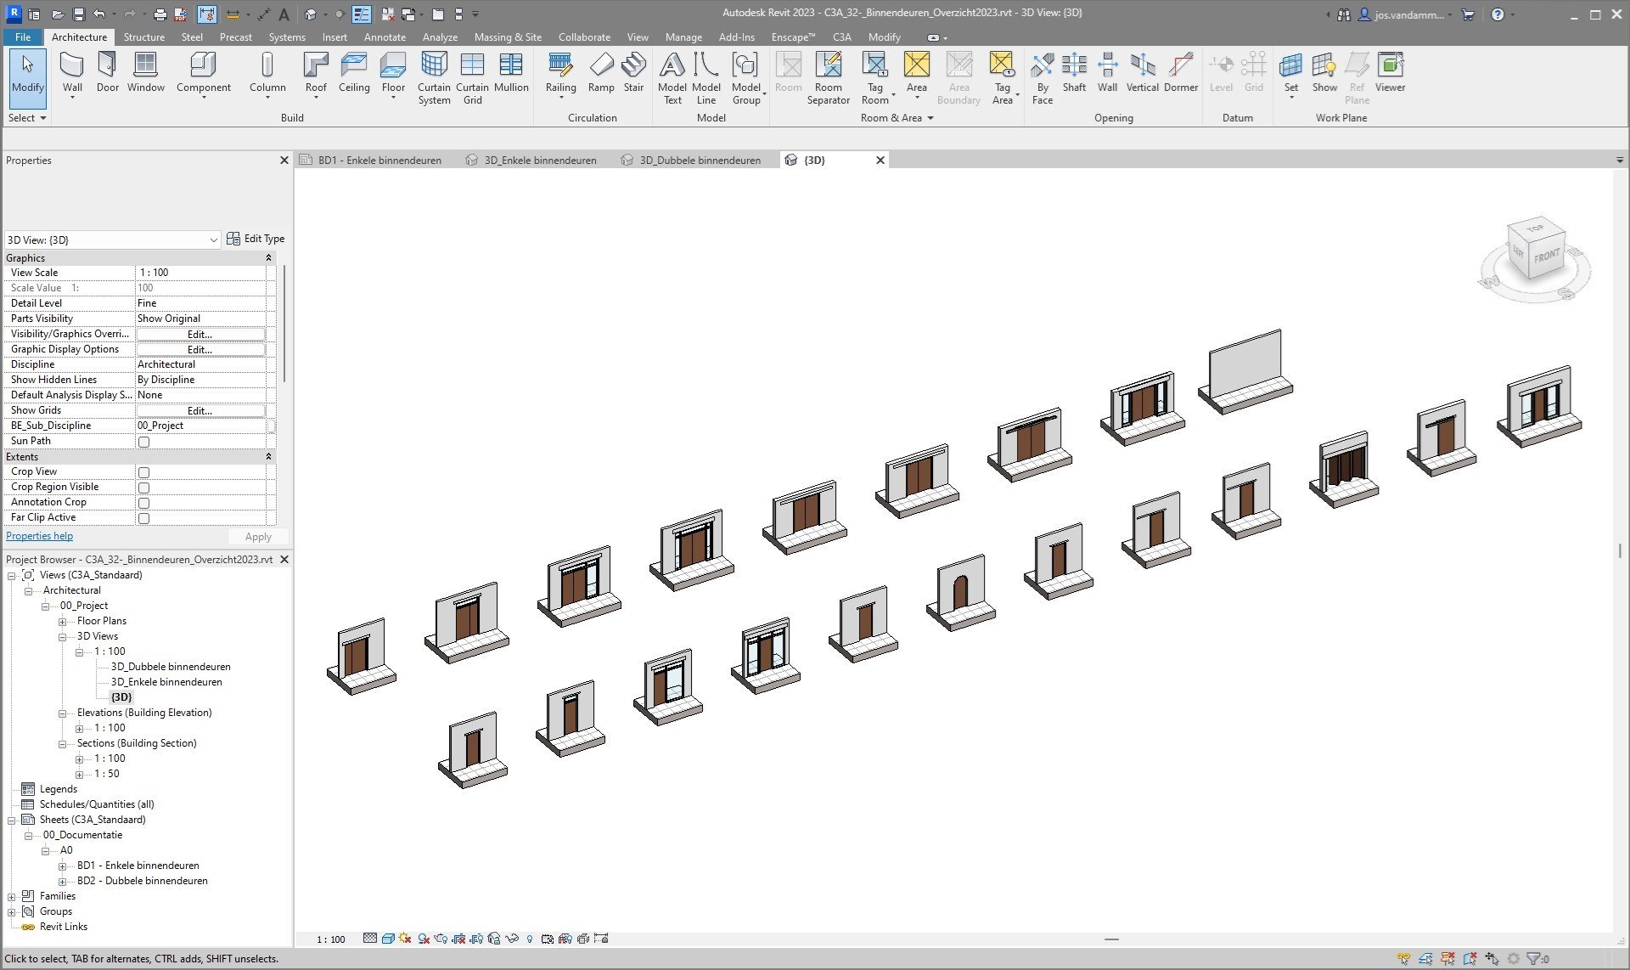
Task: Enable the Sun Path checkbox
Action: [x=143, y=442]
